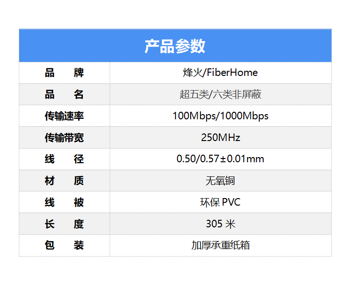
Task: Click the 传输速率 label cell
Action: [64, 116]
